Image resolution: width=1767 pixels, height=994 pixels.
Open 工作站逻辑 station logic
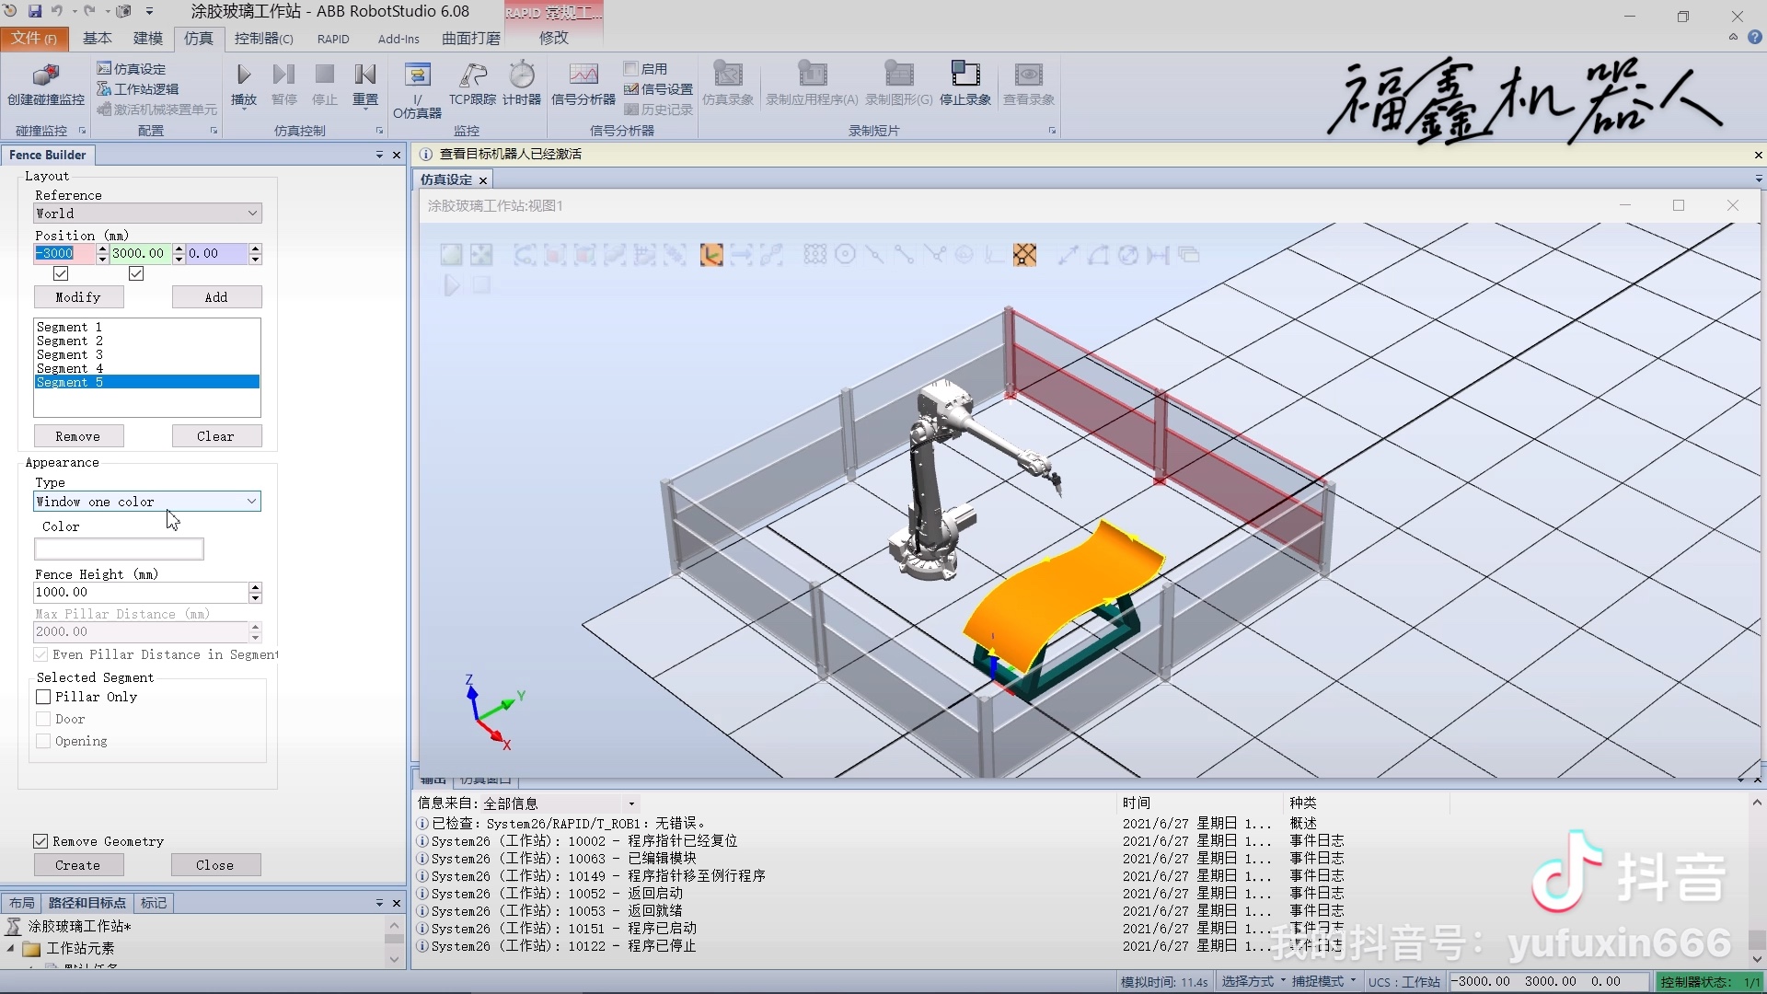pyautogui.click(x=138, y=89)
